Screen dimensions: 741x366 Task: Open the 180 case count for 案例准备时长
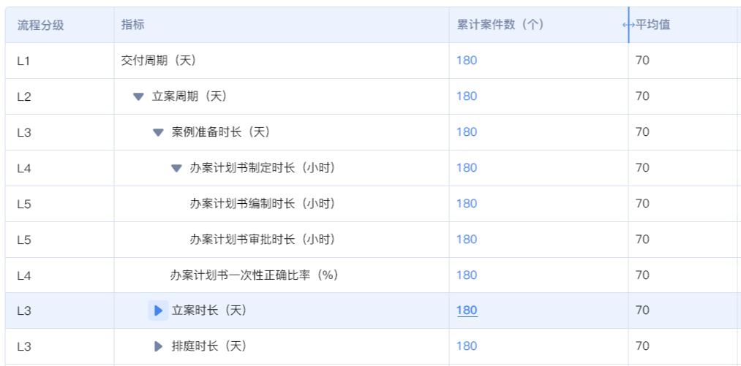(x=467, y=132)
